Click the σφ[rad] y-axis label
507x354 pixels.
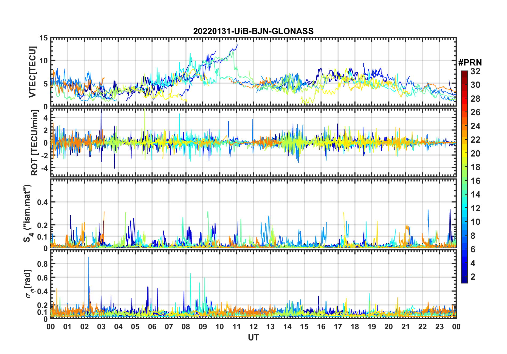(x=29, y=284)
